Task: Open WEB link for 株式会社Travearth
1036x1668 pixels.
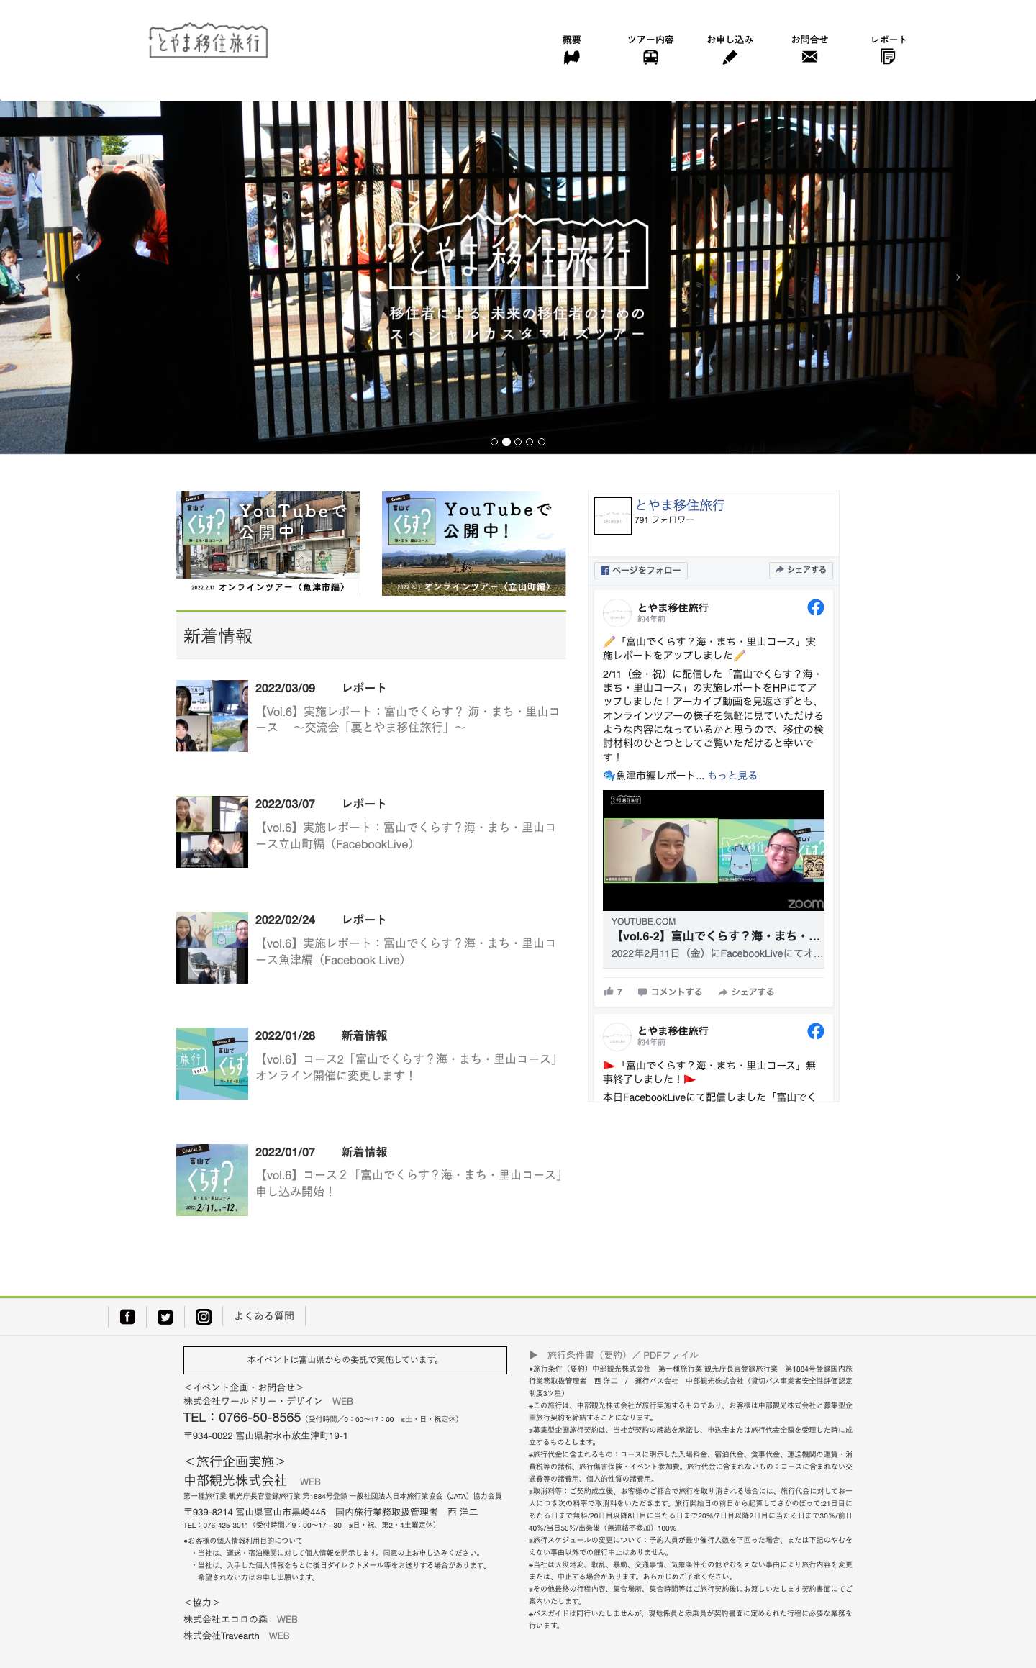Action: click(279, 1636)
